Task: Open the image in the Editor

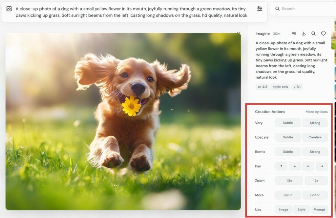Action: point(315,195)
